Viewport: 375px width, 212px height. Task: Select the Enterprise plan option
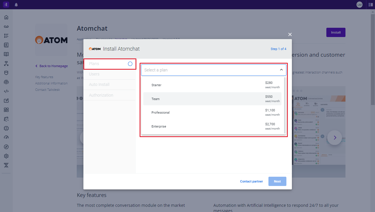tap(212, 126)
